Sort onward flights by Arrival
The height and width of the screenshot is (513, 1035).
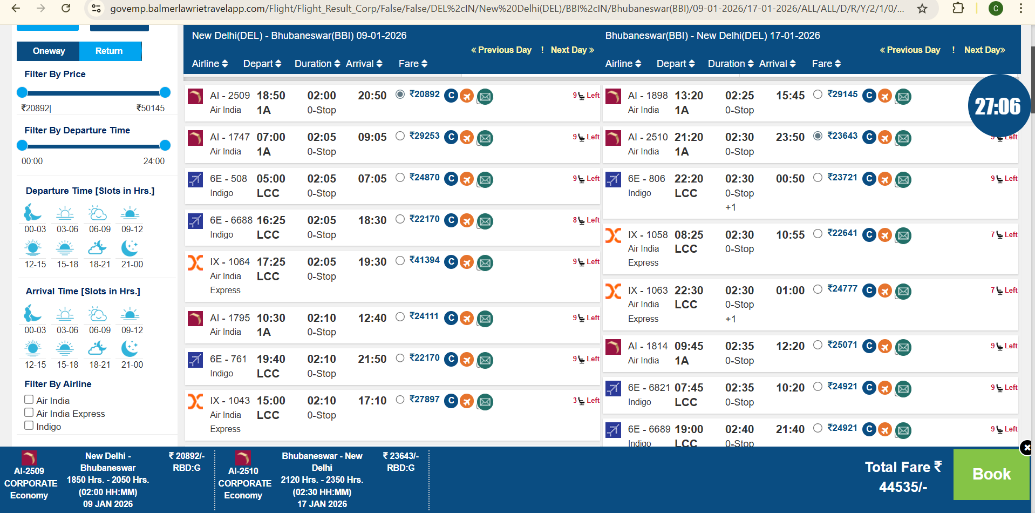coord(364,64)
